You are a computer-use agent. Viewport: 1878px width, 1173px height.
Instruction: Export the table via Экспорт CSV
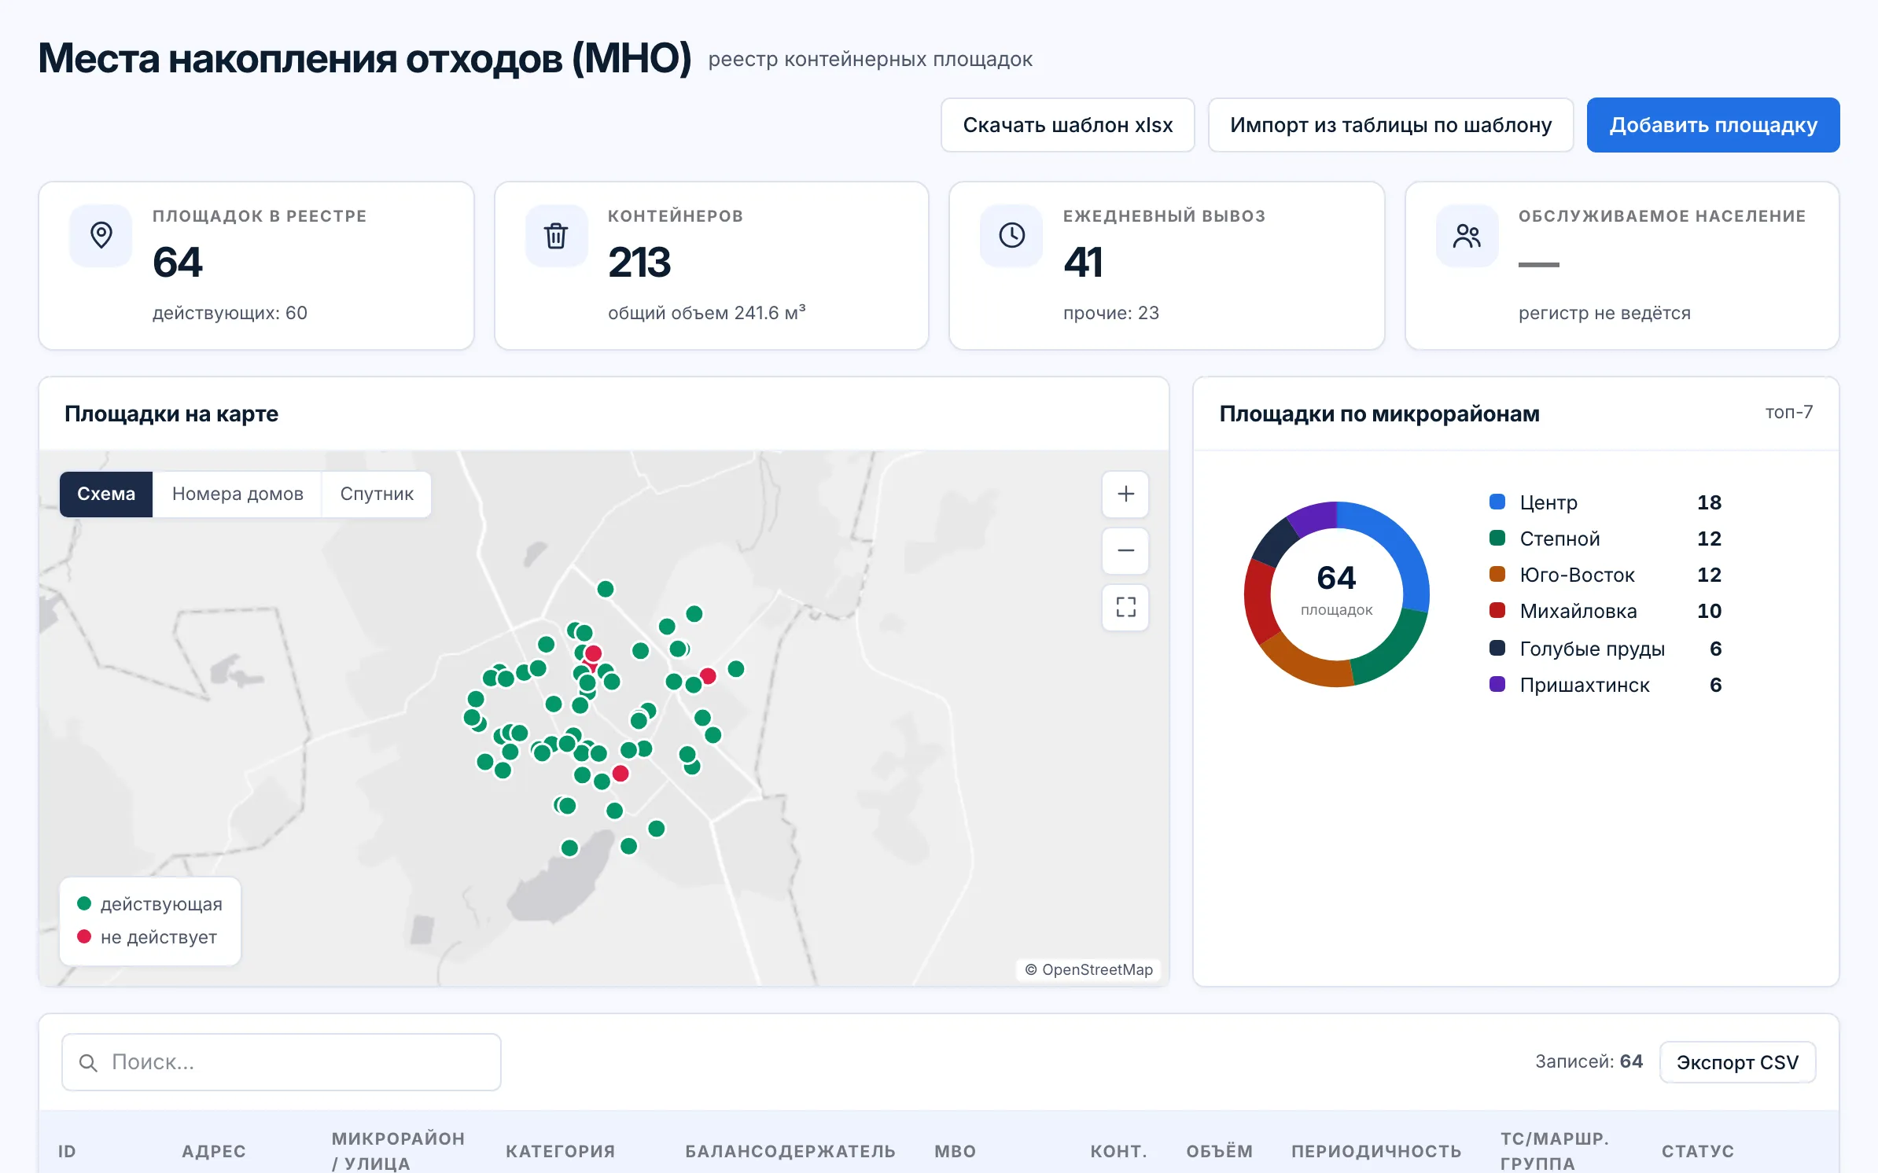click(1737, 1062)
